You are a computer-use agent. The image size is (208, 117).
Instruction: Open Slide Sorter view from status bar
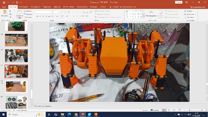tap(169, 110)
